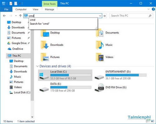Screen dimensions: 156x124
Task: Expand the ribbon with the chevron
Action: tap(149, 9)
